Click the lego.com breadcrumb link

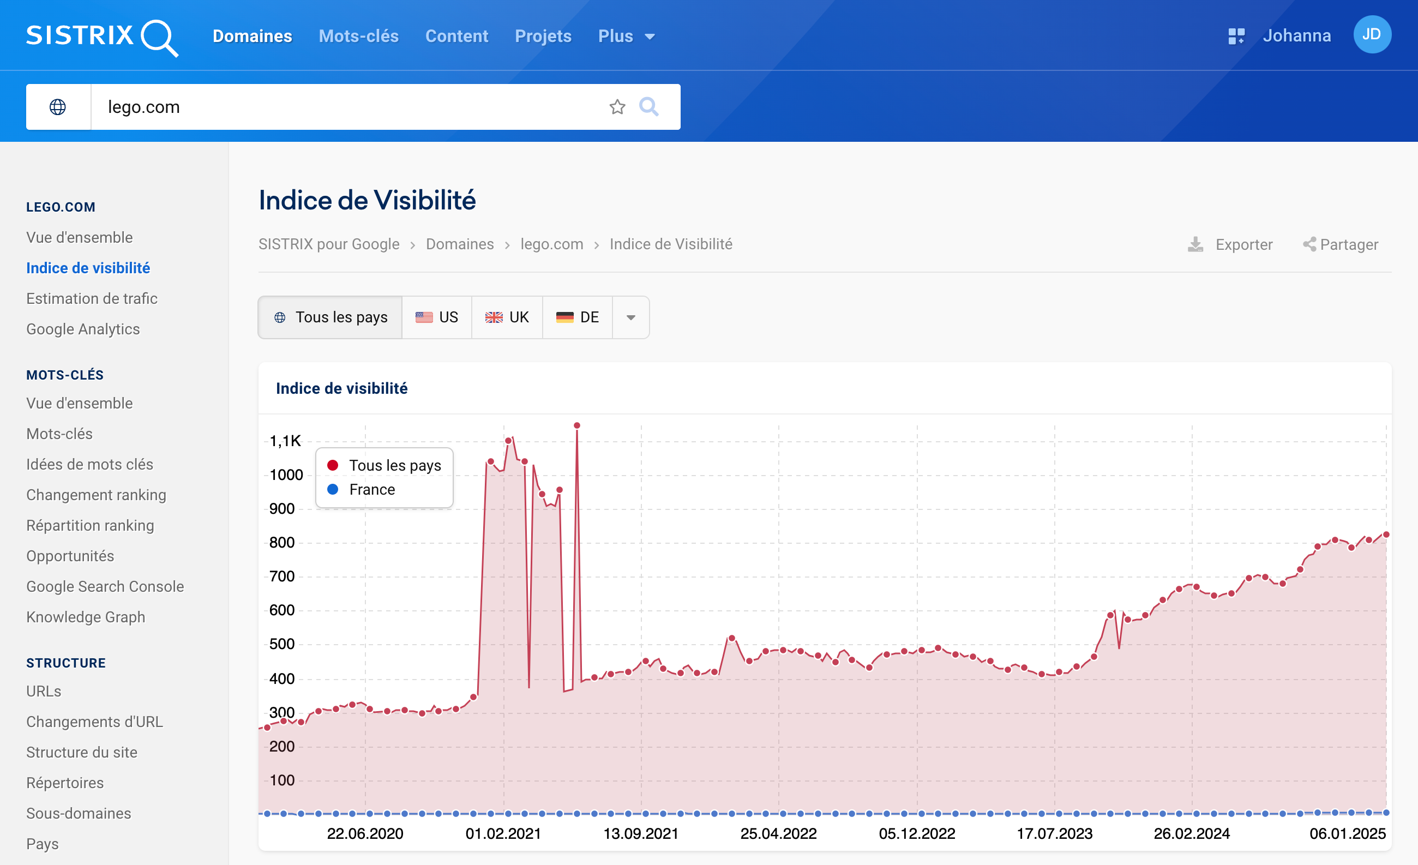(551, 244)
